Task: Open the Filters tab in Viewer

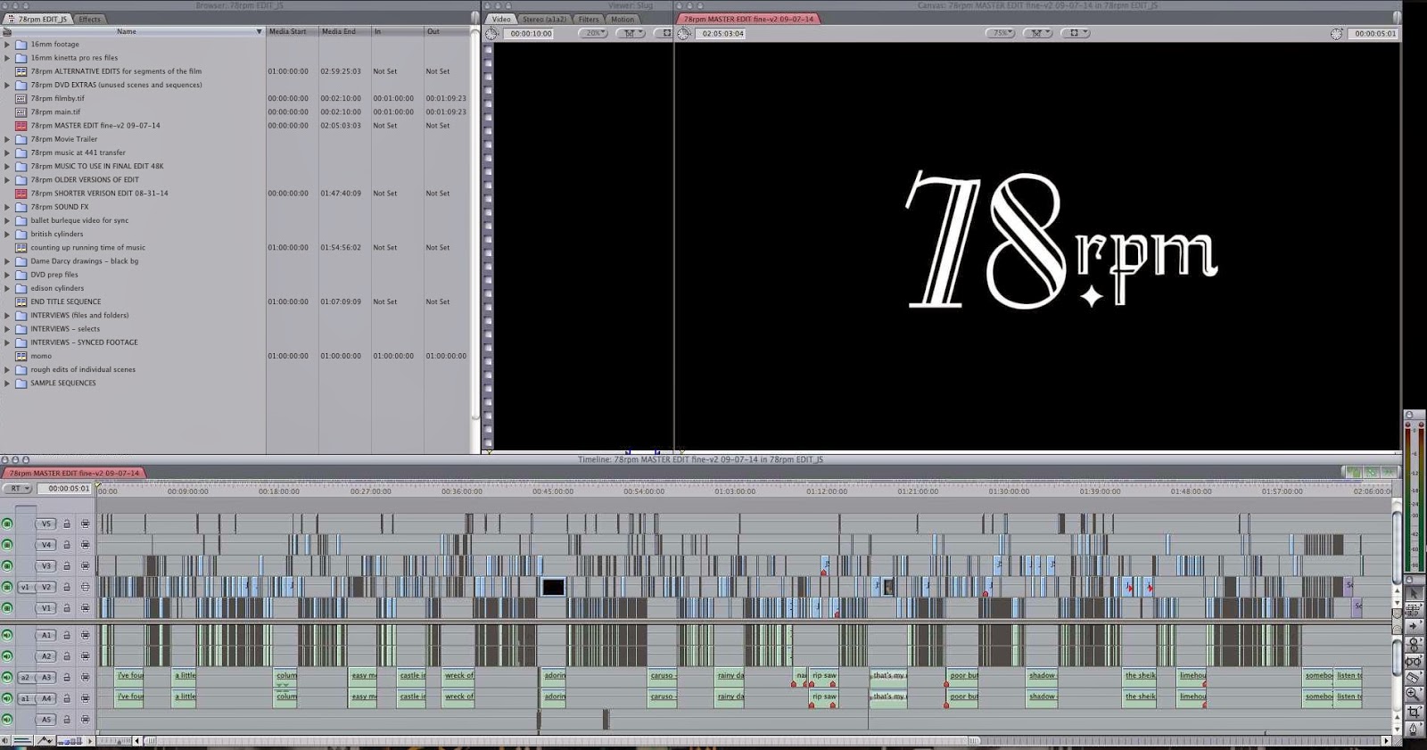Action: pos(589,19)
